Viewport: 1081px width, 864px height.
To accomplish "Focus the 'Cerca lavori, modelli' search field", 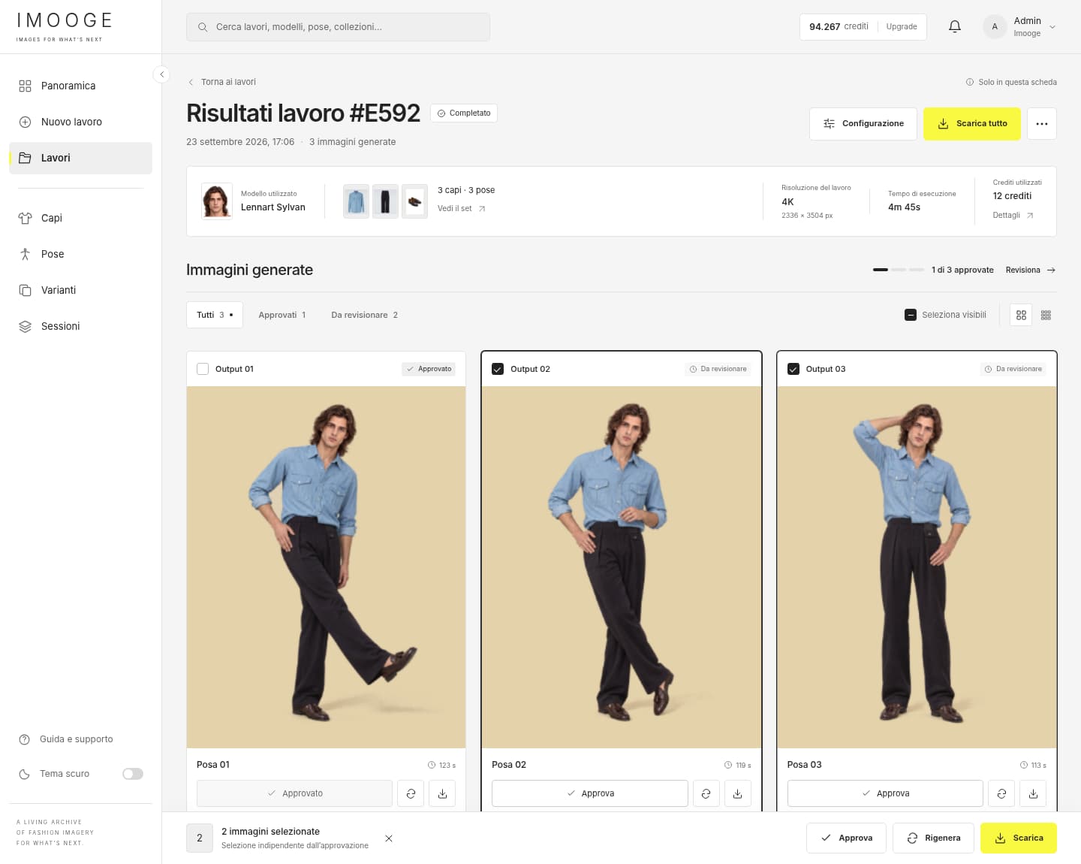I will 338,27.
